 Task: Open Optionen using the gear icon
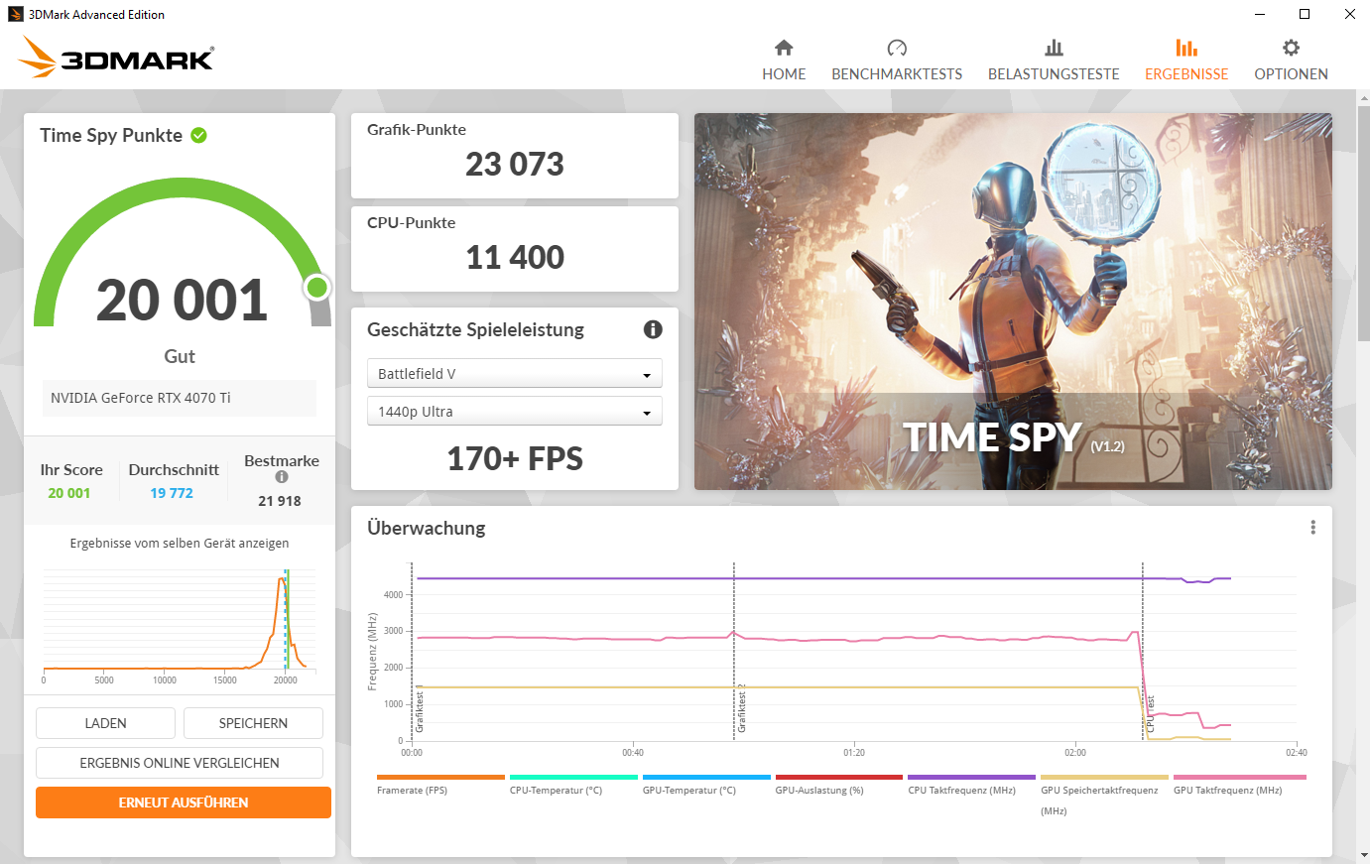[x=1290, y=46]
